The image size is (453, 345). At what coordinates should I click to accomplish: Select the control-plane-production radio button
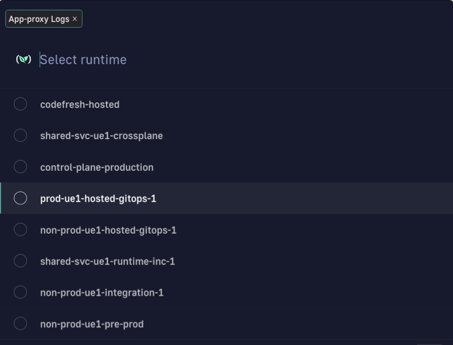pyautogui.click(x=20, y=167)
